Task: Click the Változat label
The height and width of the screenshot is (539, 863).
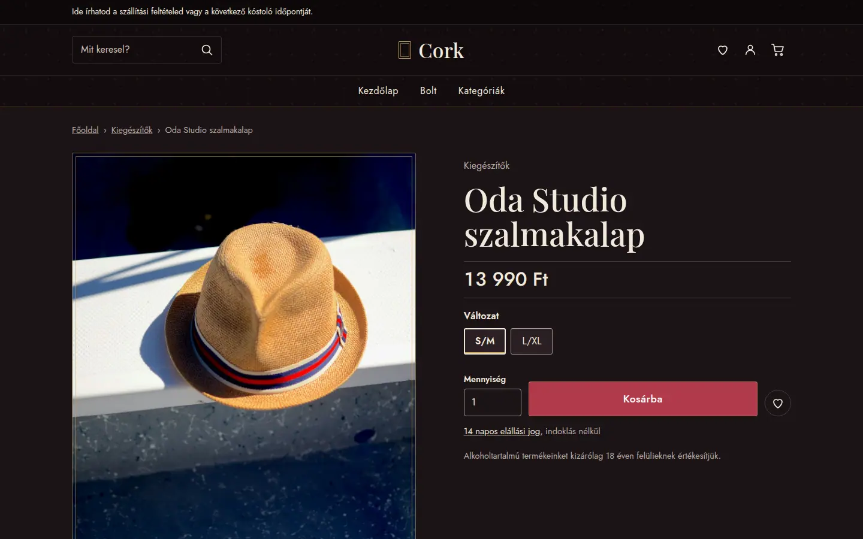Action: pos(481,316)
